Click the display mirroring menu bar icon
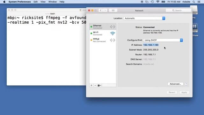 point(147,2)
